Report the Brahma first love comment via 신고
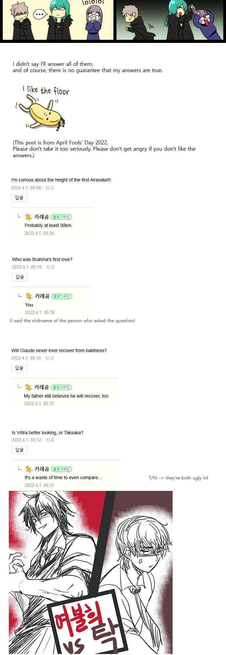226x655 pixels. coord(50,267)
